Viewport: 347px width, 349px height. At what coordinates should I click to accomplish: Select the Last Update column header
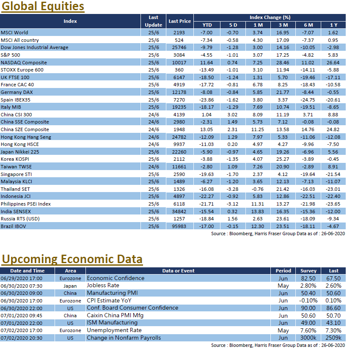pos(153,21)
